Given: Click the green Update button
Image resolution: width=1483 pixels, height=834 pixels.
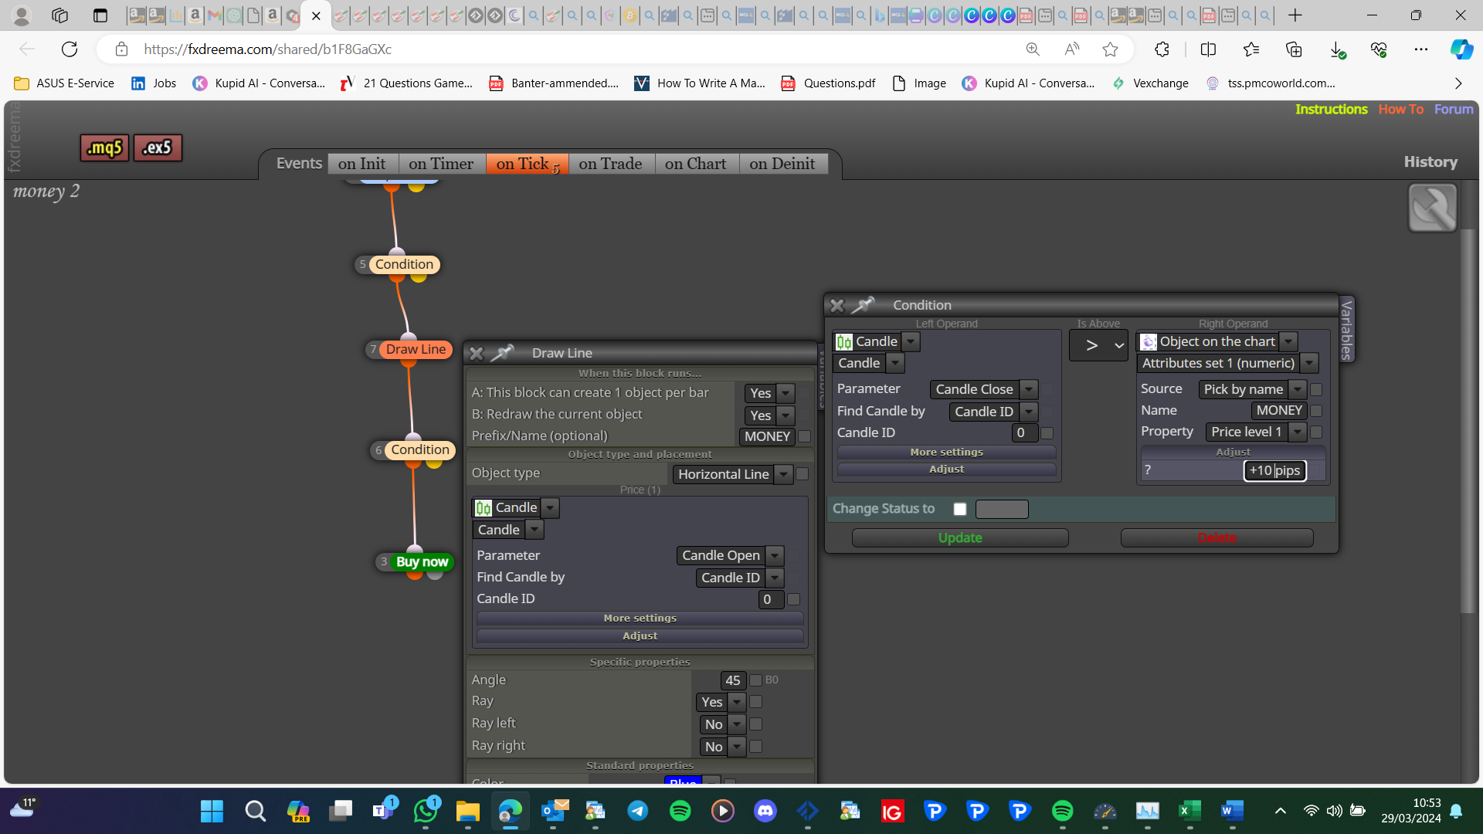Looking at the screenshot, I should (x=960, y=537).
